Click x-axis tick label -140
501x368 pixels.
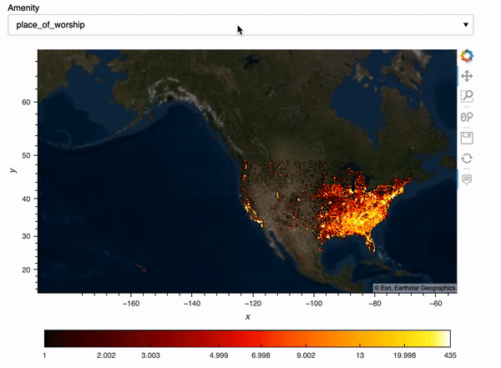coord(192,304)
